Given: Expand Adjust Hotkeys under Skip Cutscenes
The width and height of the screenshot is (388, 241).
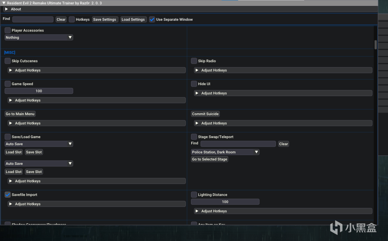Looking at the screenshot, I should pyautogui.click(x=97, y=70).
